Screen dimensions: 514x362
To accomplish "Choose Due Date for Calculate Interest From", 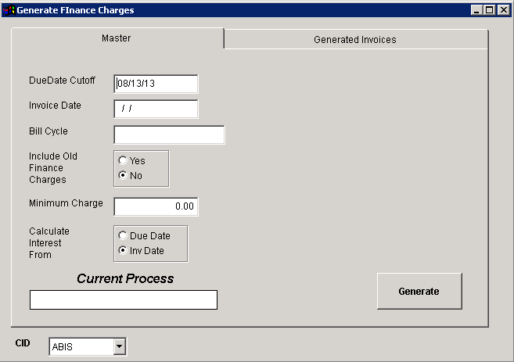I will (x=123, y=235).
